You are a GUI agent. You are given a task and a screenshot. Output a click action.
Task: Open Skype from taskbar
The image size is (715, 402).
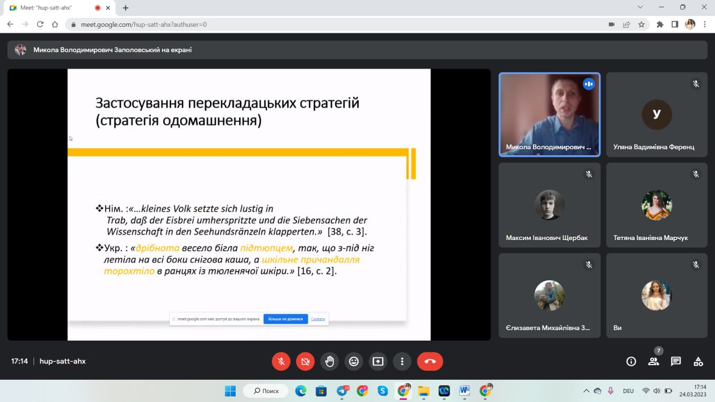tap(383, 391)
